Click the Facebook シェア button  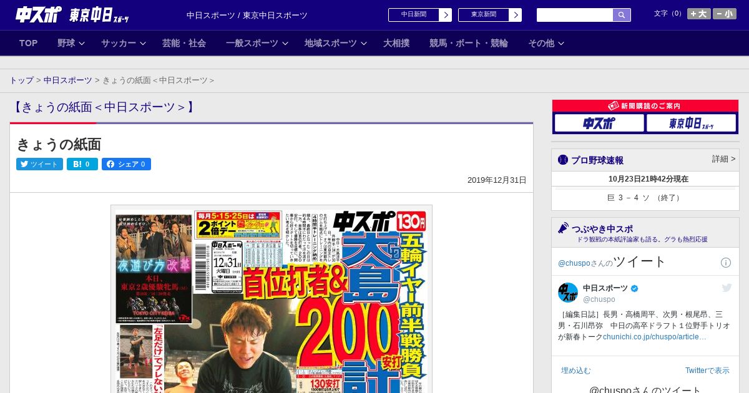click(x=126, y=164)
